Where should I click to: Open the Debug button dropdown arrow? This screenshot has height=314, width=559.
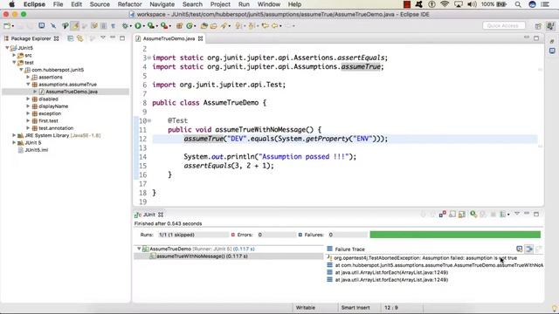[x=130, y=26]
